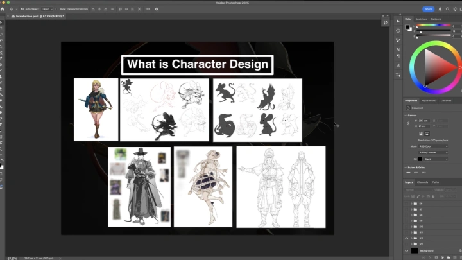Click the hue slider bar in Color panel
Screen dimensions: 462x260
(x=433, y=26)
